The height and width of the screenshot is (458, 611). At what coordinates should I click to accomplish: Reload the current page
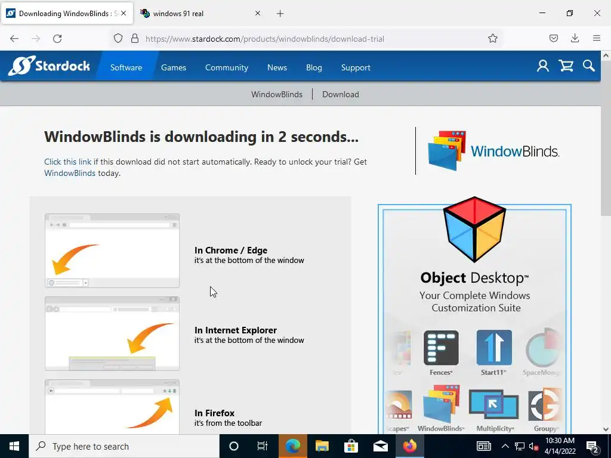57,39
